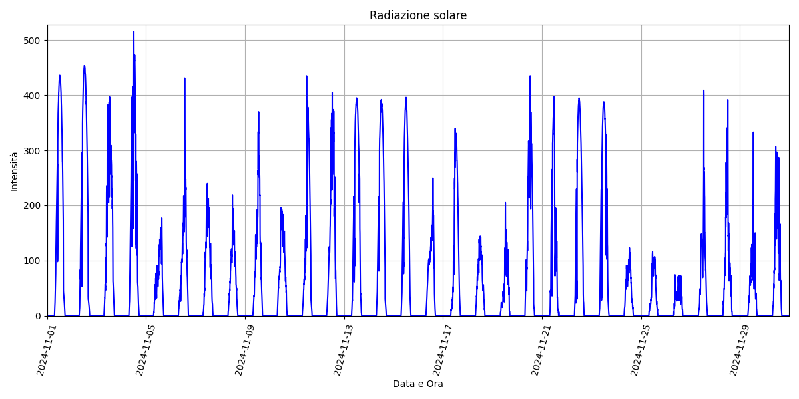Image resolution: width=799 pixels, height=399 pixels.
Task: Click the y-axis tick label 0
Action: (38, 316)
